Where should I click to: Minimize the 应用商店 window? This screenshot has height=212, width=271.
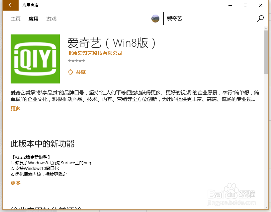click(230, 5)
